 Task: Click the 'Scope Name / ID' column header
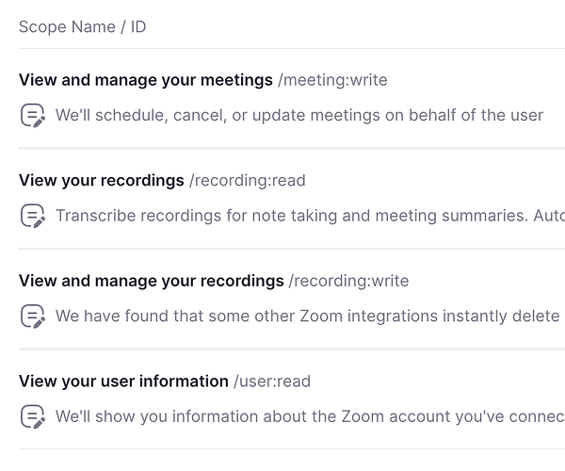(82, 26)
